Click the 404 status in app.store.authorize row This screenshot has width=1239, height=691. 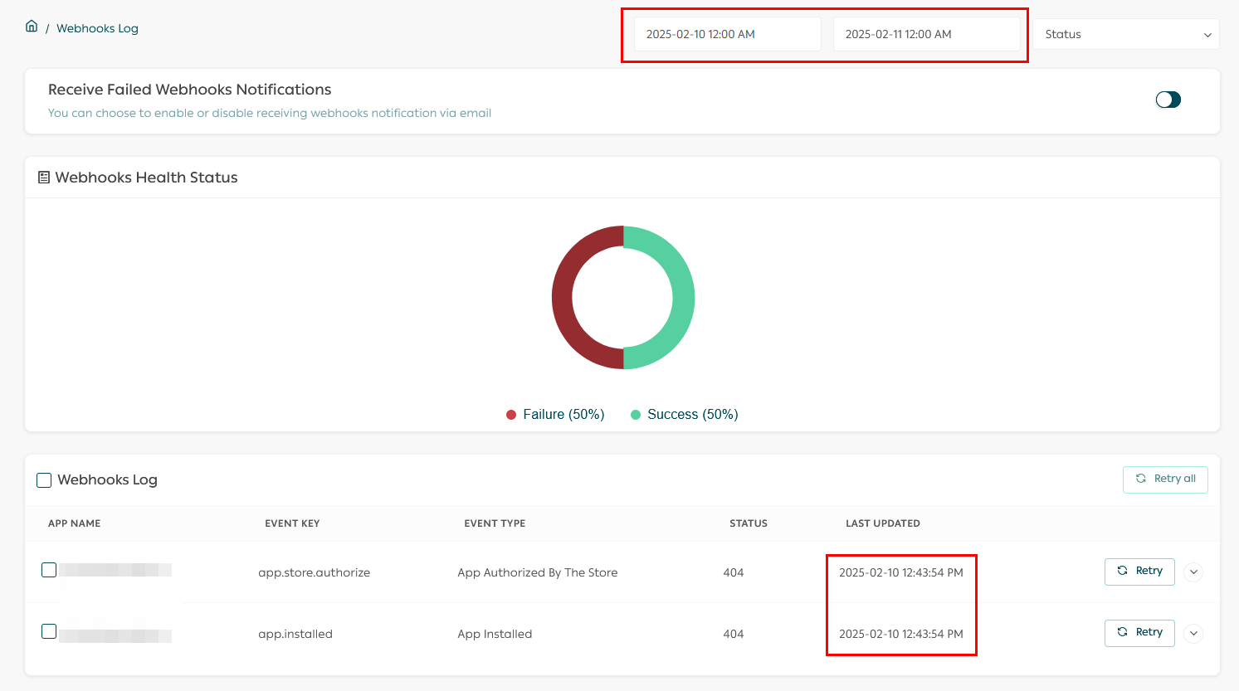point(734,572)
